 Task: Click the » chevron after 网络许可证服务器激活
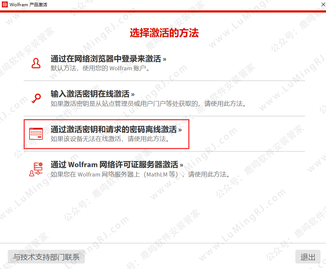(x=182, y=165)
